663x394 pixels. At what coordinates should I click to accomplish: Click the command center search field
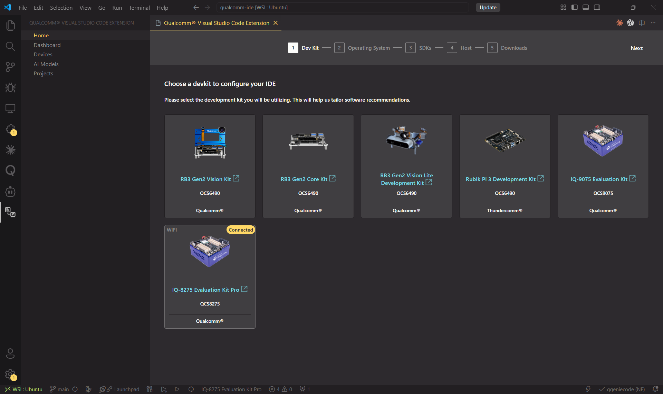(x=343, y=7)
